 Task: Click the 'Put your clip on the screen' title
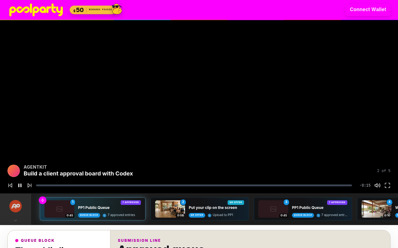coord(213,208)
